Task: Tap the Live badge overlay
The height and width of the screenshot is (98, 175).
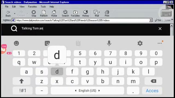Action: coord(4,46)
